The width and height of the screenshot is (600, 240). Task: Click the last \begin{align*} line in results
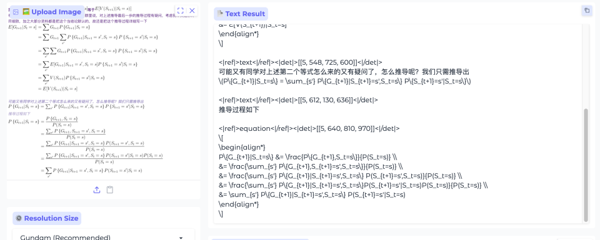(242, 147)
